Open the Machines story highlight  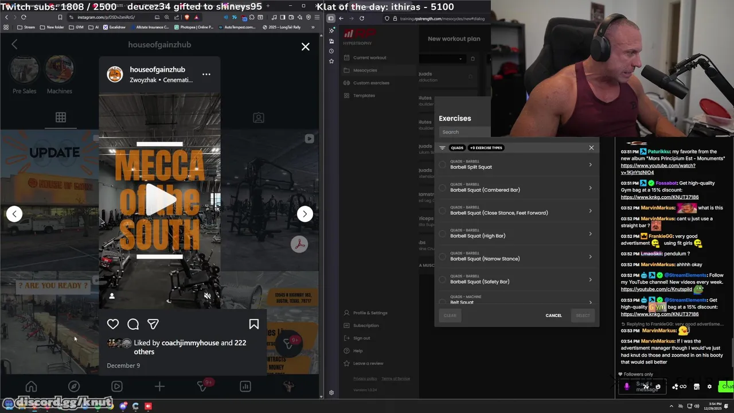tap(59, 75)
